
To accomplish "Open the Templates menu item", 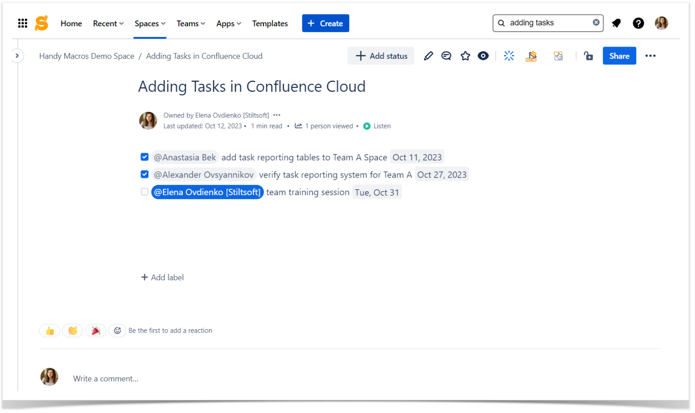I will point(270,23).
